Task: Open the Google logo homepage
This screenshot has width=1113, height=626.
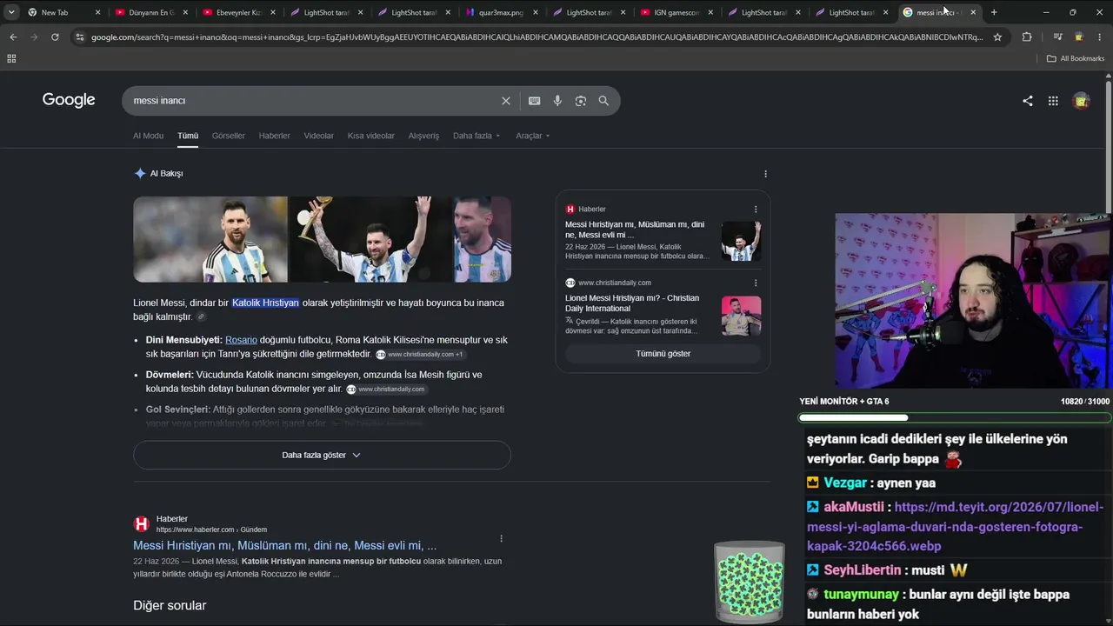Action: click(69, 100)
